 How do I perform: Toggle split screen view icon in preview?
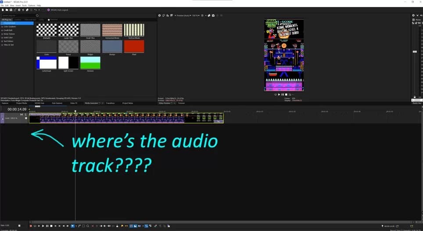pyautogui.click(x=172, y=16)
